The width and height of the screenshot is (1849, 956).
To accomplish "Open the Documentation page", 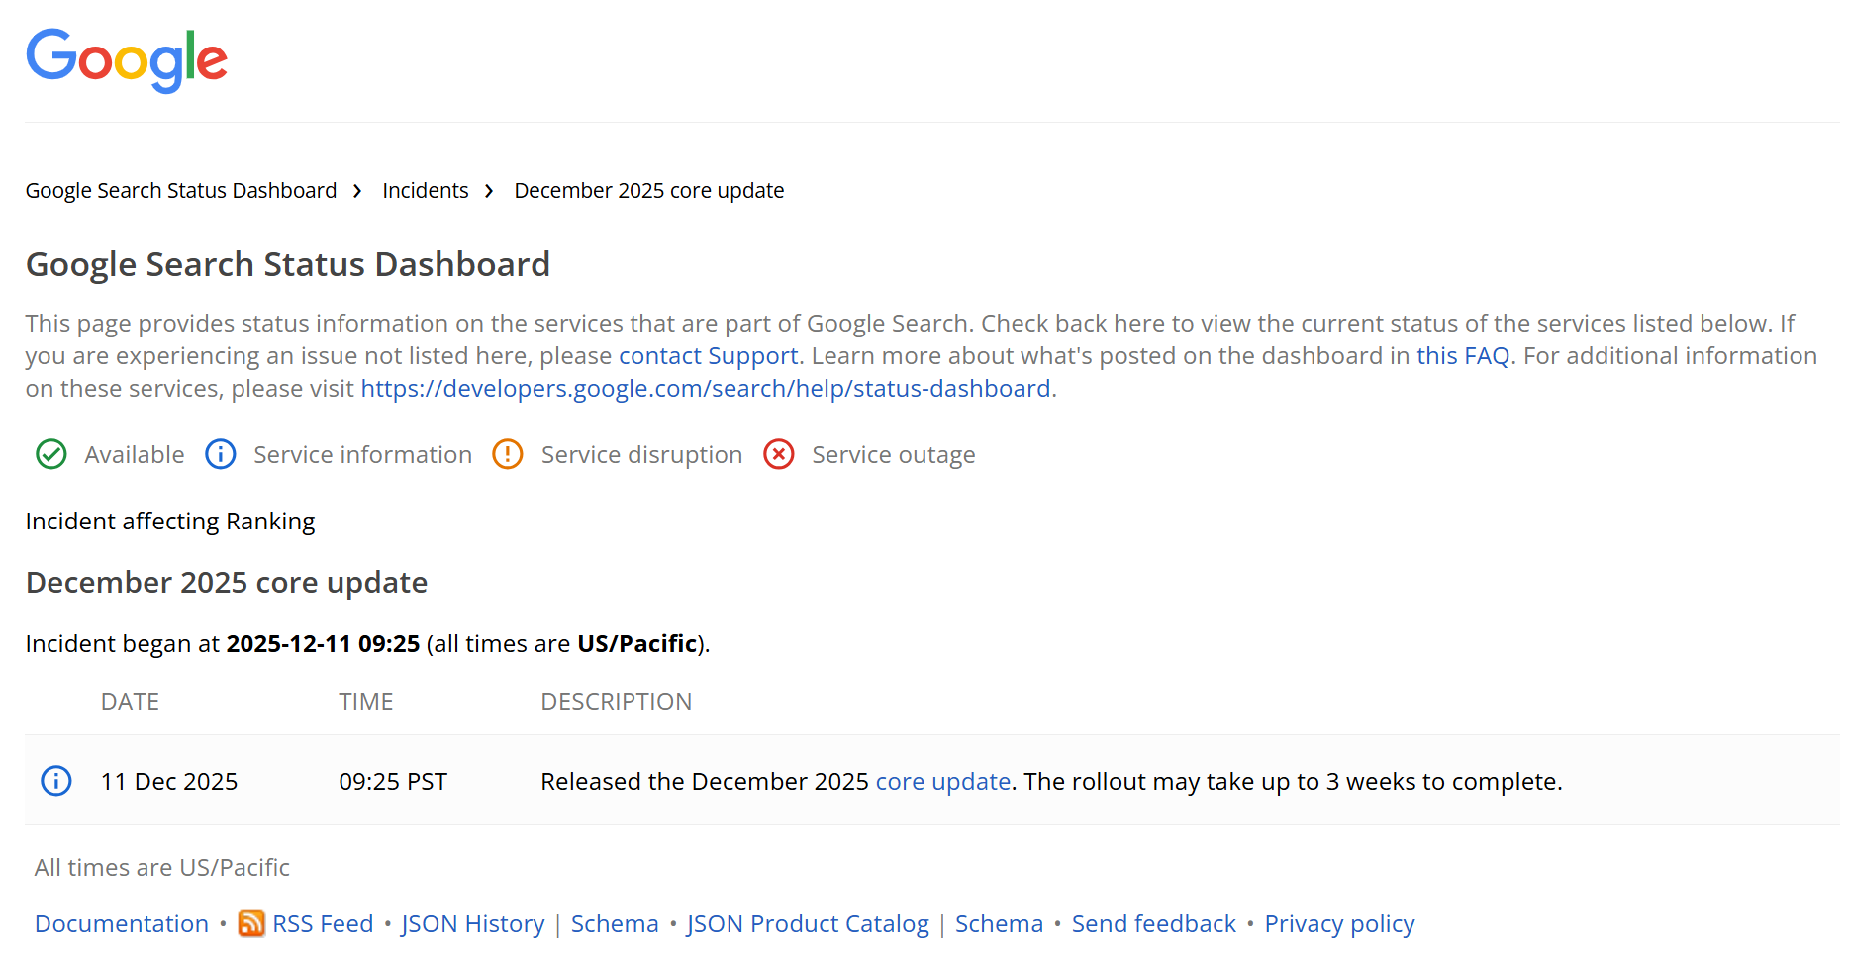I will click(121, 923).
